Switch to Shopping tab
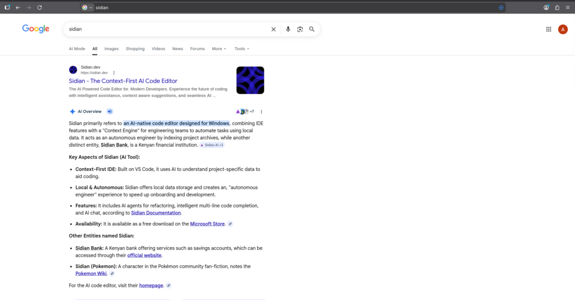The height and width of the screenshot is (300, 575). click(x=135, y=49)
